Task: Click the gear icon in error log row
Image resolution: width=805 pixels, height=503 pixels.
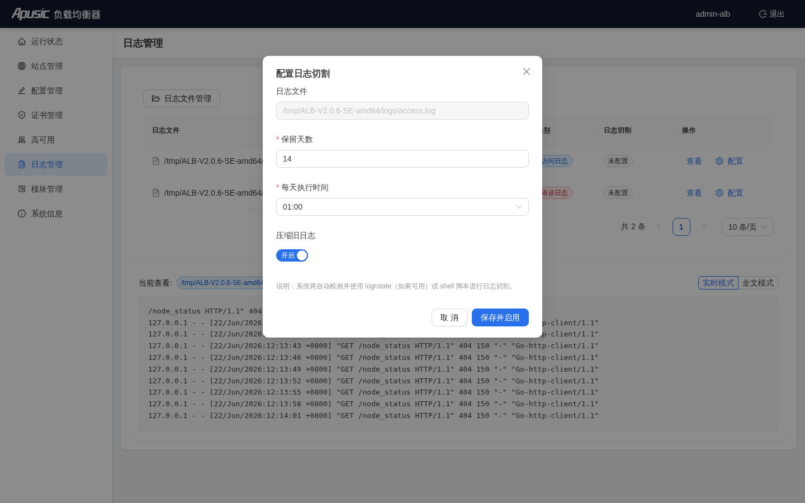Action: [x=719, y=193]
